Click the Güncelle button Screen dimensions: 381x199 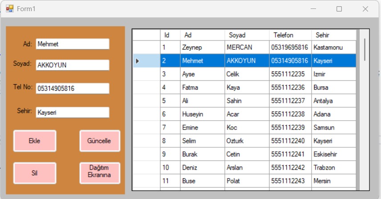100,141
